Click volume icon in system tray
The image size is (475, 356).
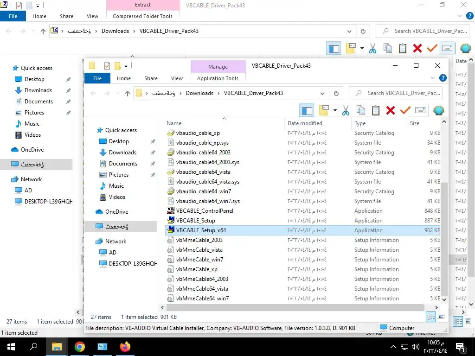tap(415, 347)
